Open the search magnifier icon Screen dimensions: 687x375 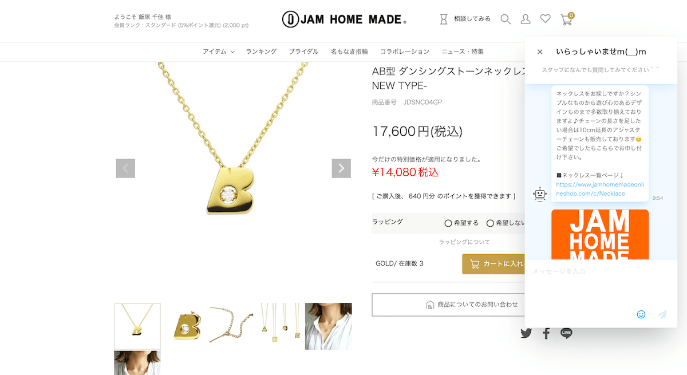click(x=506, y=19)
